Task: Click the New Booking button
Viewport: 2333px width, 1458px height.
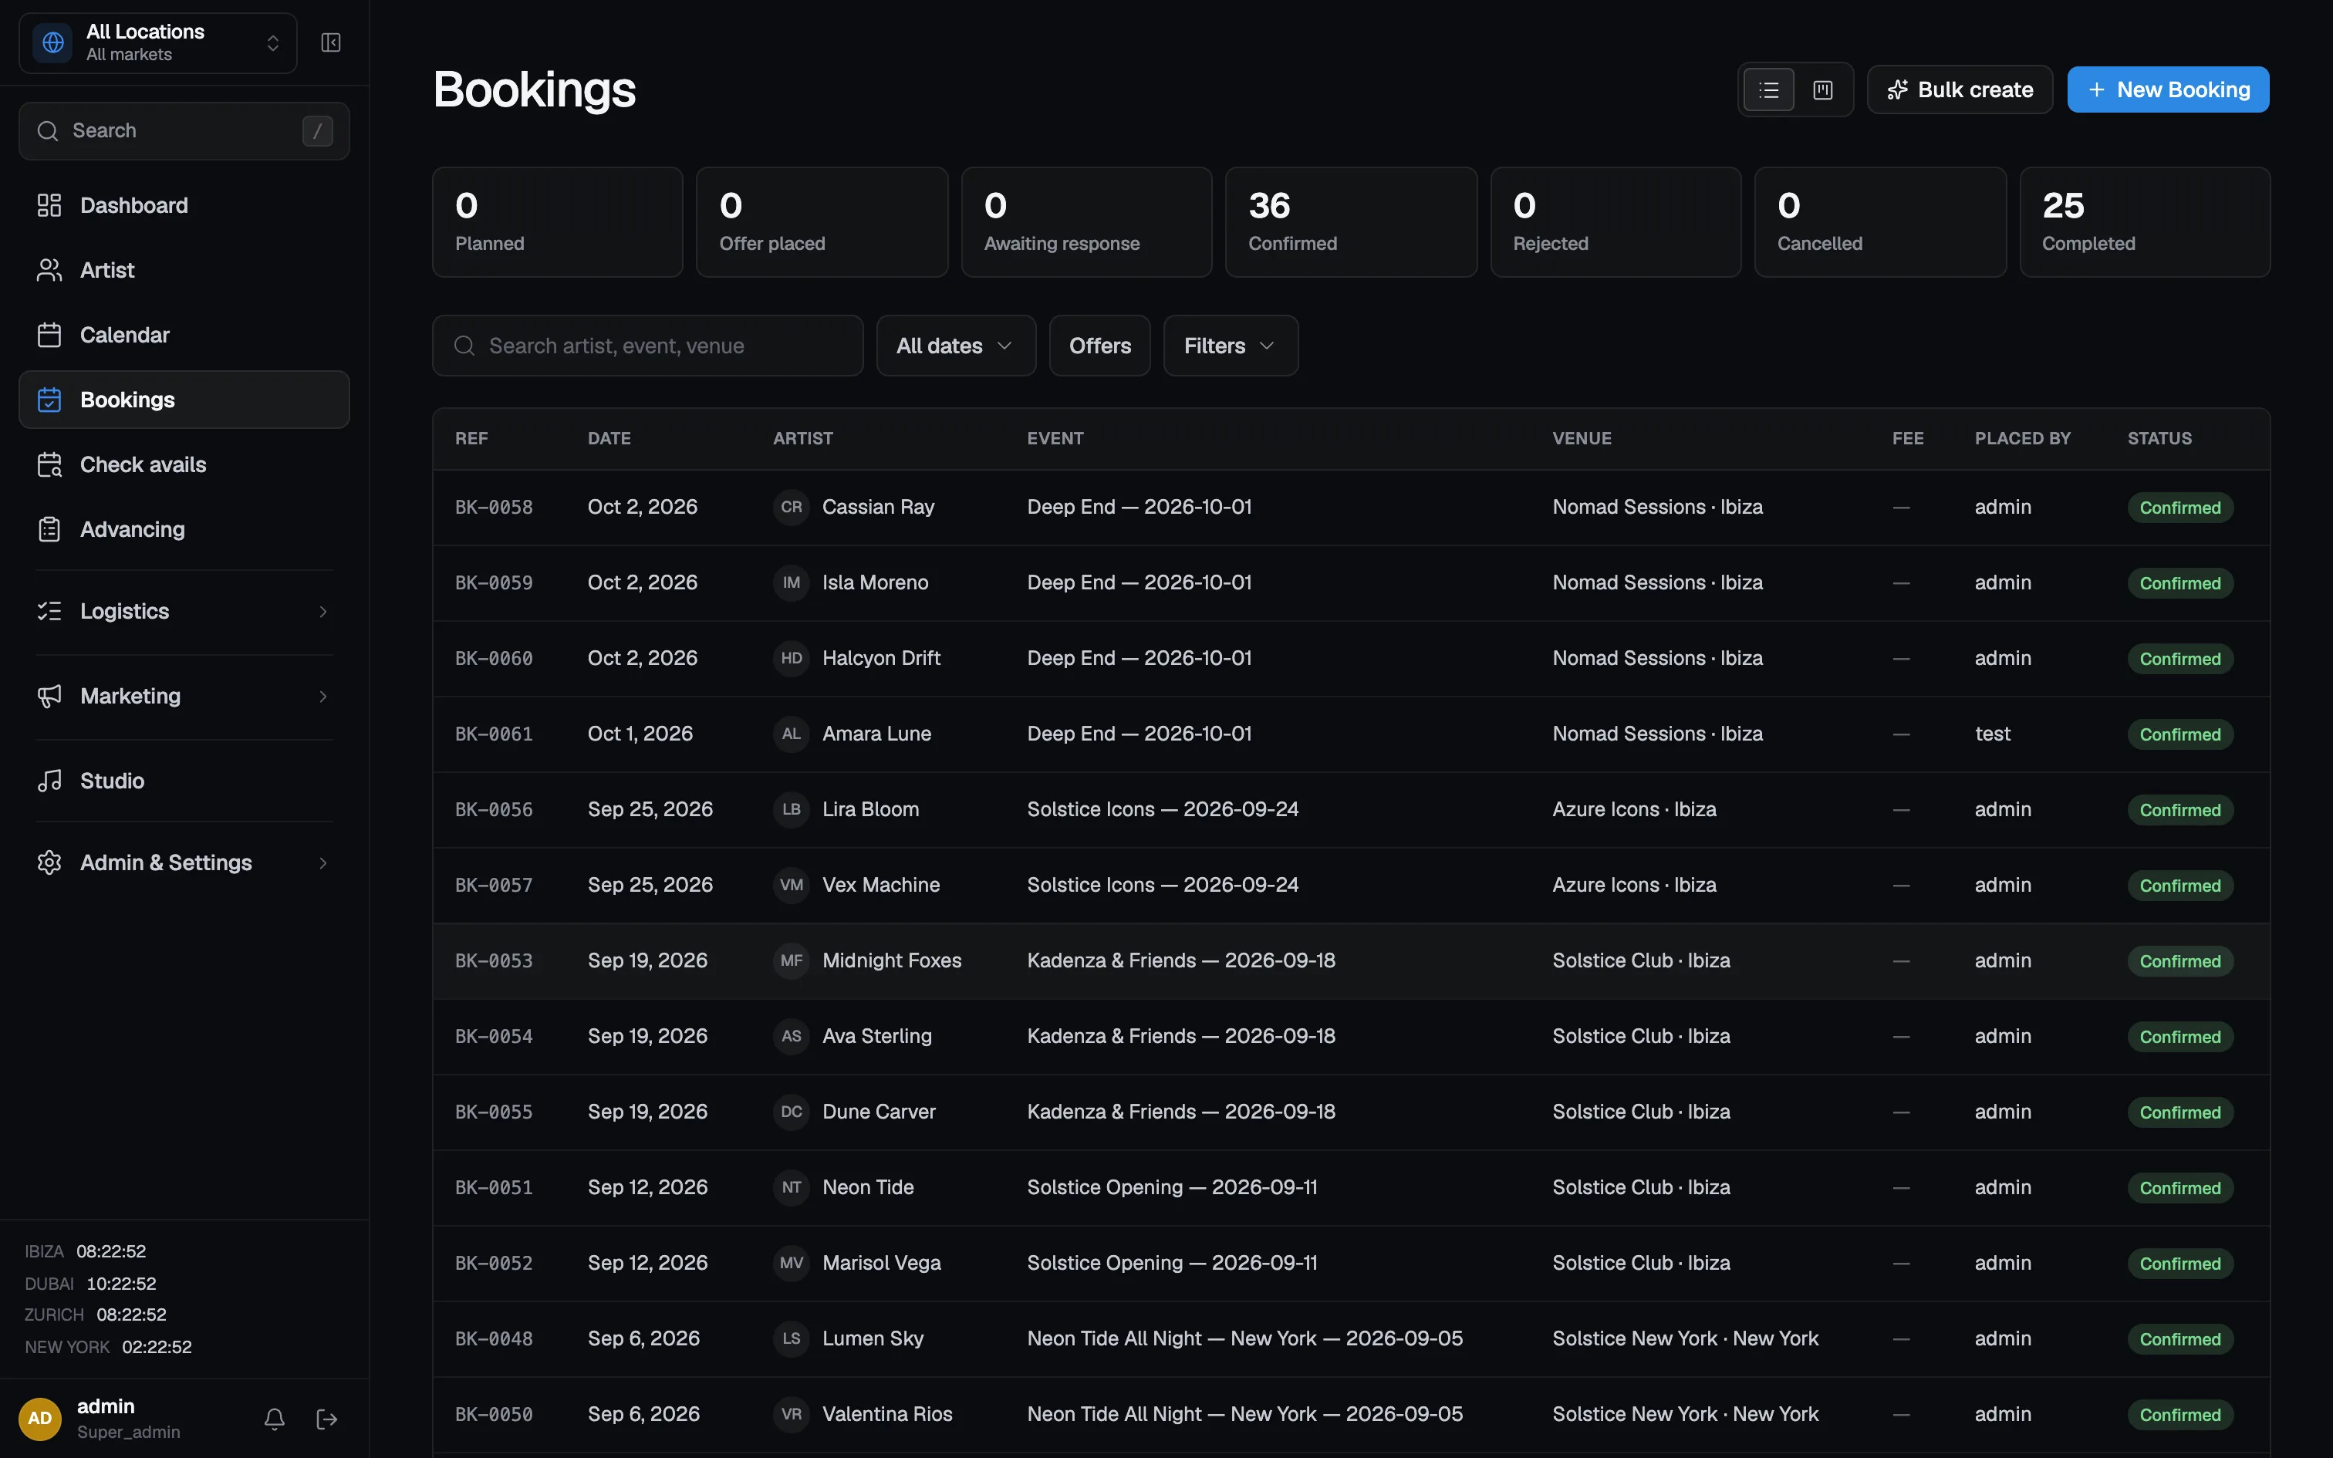Action: (2168, 89)
